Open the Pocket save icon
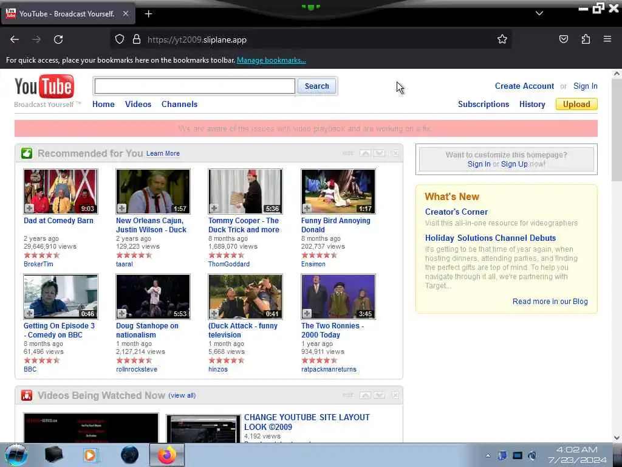The image size is (622, 467). point(563,39)
